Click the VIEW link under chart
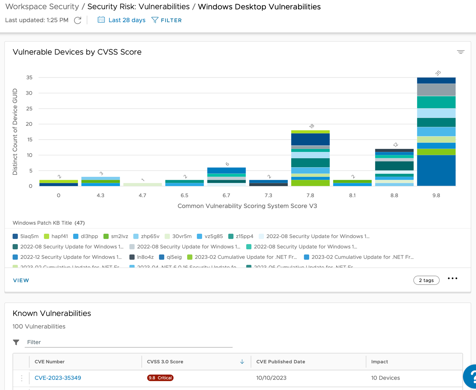This screenshot has height=390, width=476. 21,280
